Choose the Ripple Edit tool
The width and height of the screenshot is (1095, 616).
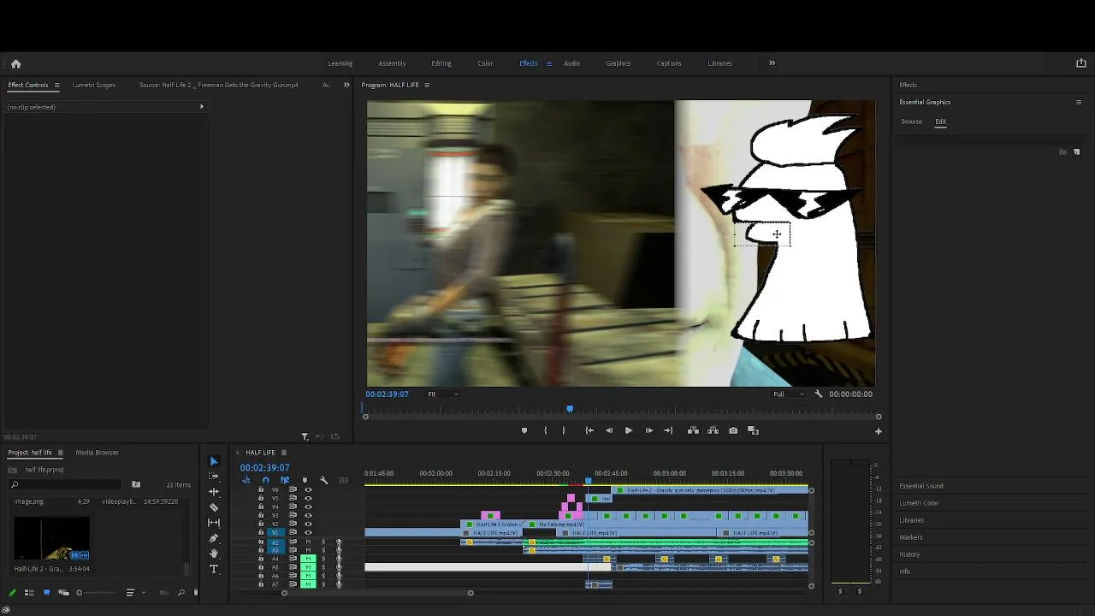214,492
